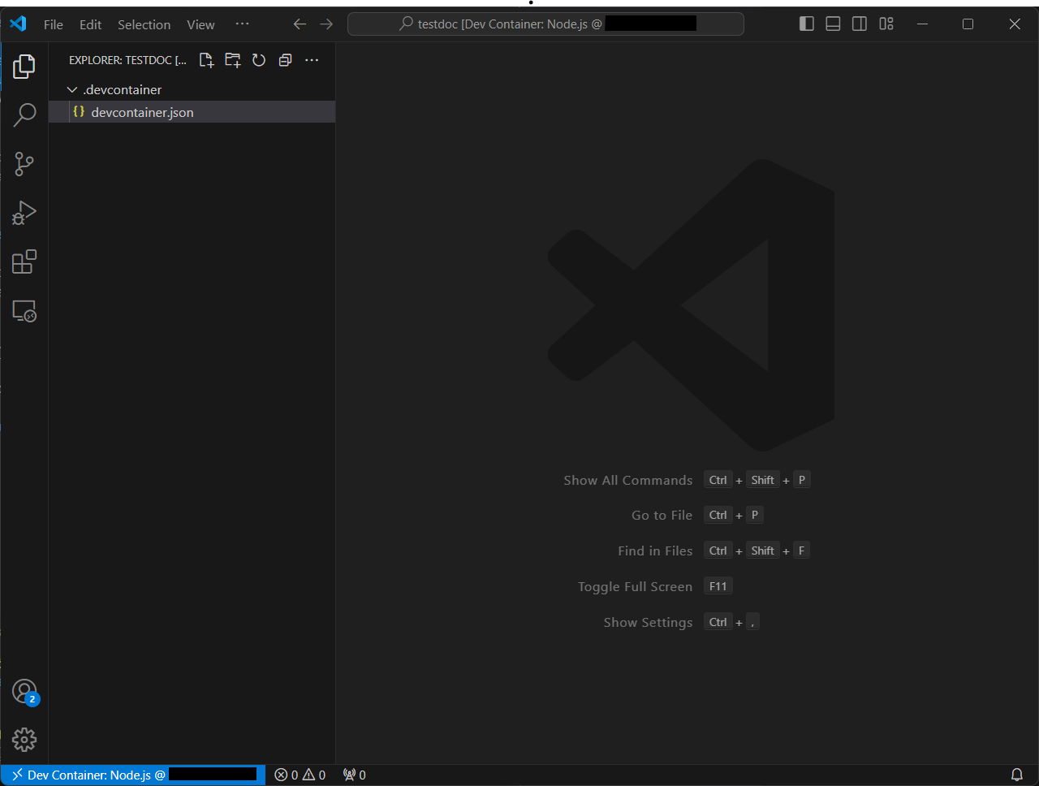The image size is (1039, 786).
Task: Minimize the VS Code window
Action: 922,24
